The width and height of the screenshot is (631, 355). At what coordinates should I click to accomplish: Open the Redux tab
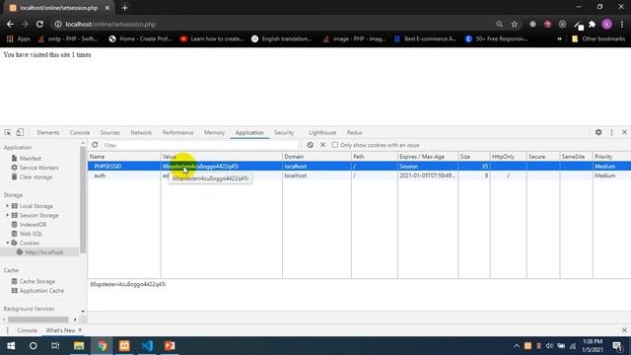354,132
